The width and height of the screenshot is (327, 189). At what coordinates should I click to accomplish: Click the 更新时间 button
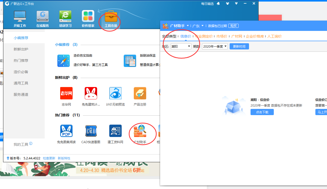point(239,46)
